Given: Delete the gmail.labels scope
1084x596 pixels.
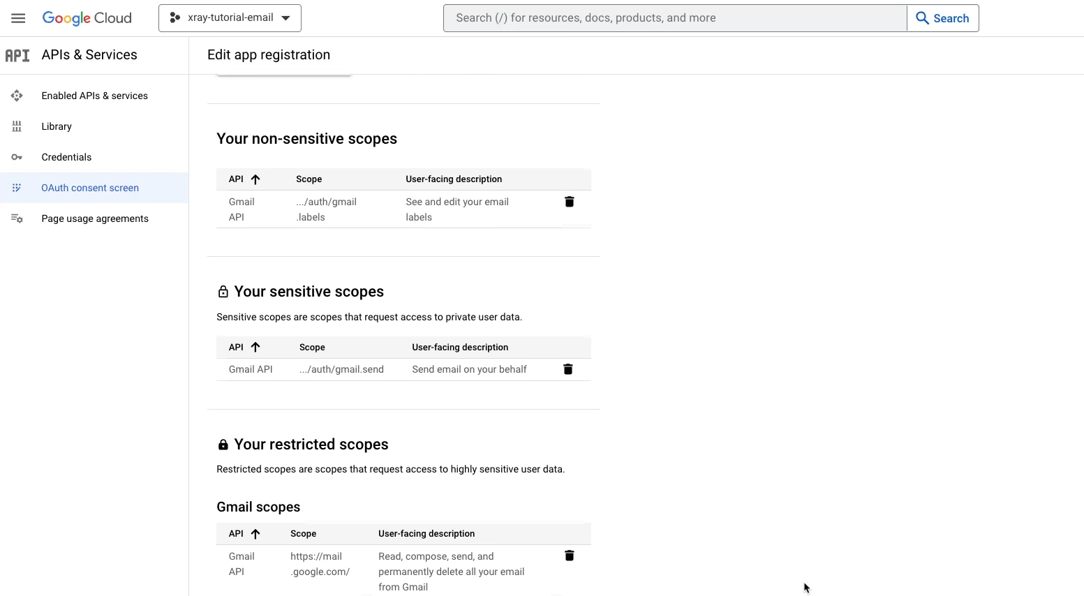Looking at the screenshot, I should (x=570, y=202).
